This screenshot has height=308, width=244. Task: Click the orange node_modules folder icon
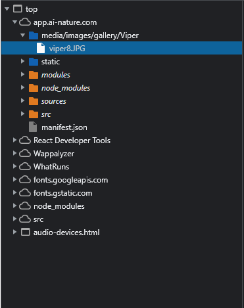tap(34, 88)
